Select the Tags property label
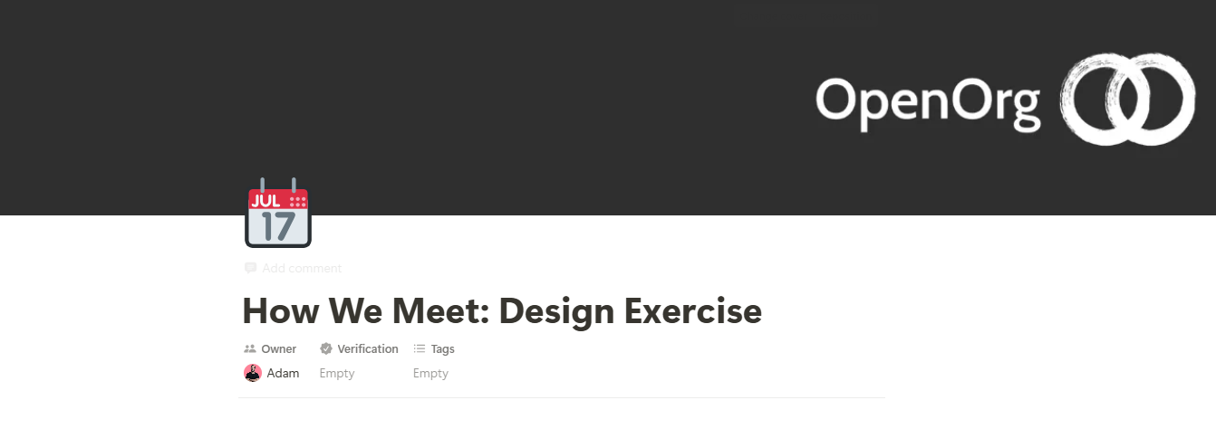This screenshot has height=448, width=1216. tap(443, 349)
